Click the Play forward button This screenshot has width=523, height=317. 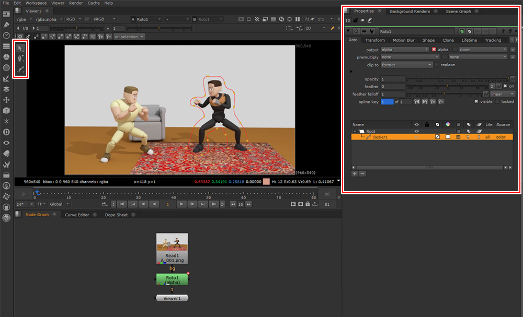coord(181,204)
